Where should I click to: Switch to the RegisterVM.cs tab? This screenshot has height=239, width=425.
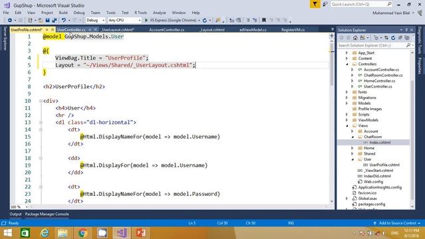click(293, 30)
